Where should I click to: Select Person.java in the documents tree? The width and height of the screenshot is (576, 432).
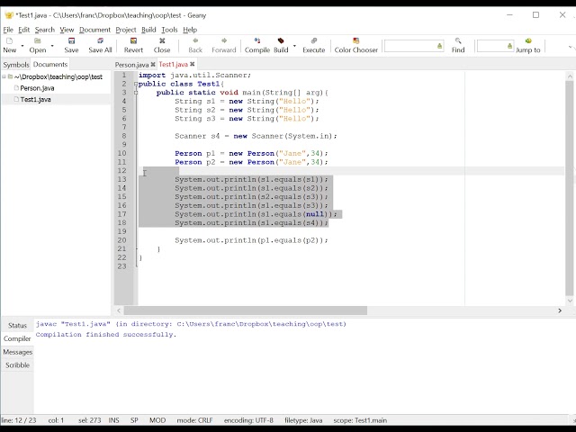coord(37,88)
